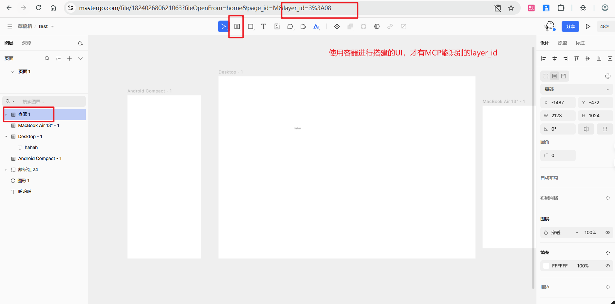Open the 容器 type dropdown
Screen dimensions: 615x304
coord(577,89)
